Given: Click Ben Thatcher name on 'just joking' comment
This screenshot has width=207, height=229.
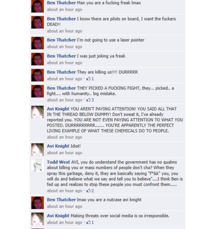Looking at the screenshot, I should point(61,56).
